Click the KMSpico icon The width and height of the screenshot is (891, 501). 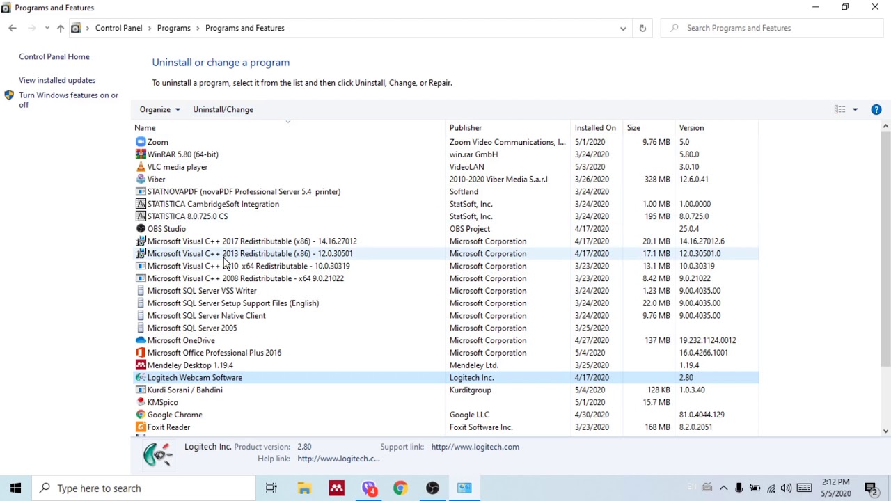(x=141, y=402)
